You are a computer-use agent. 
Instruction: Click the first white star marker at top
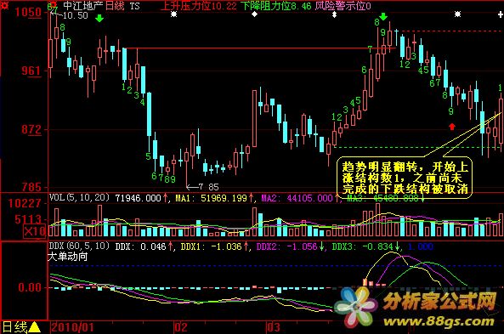pos(173,14)
